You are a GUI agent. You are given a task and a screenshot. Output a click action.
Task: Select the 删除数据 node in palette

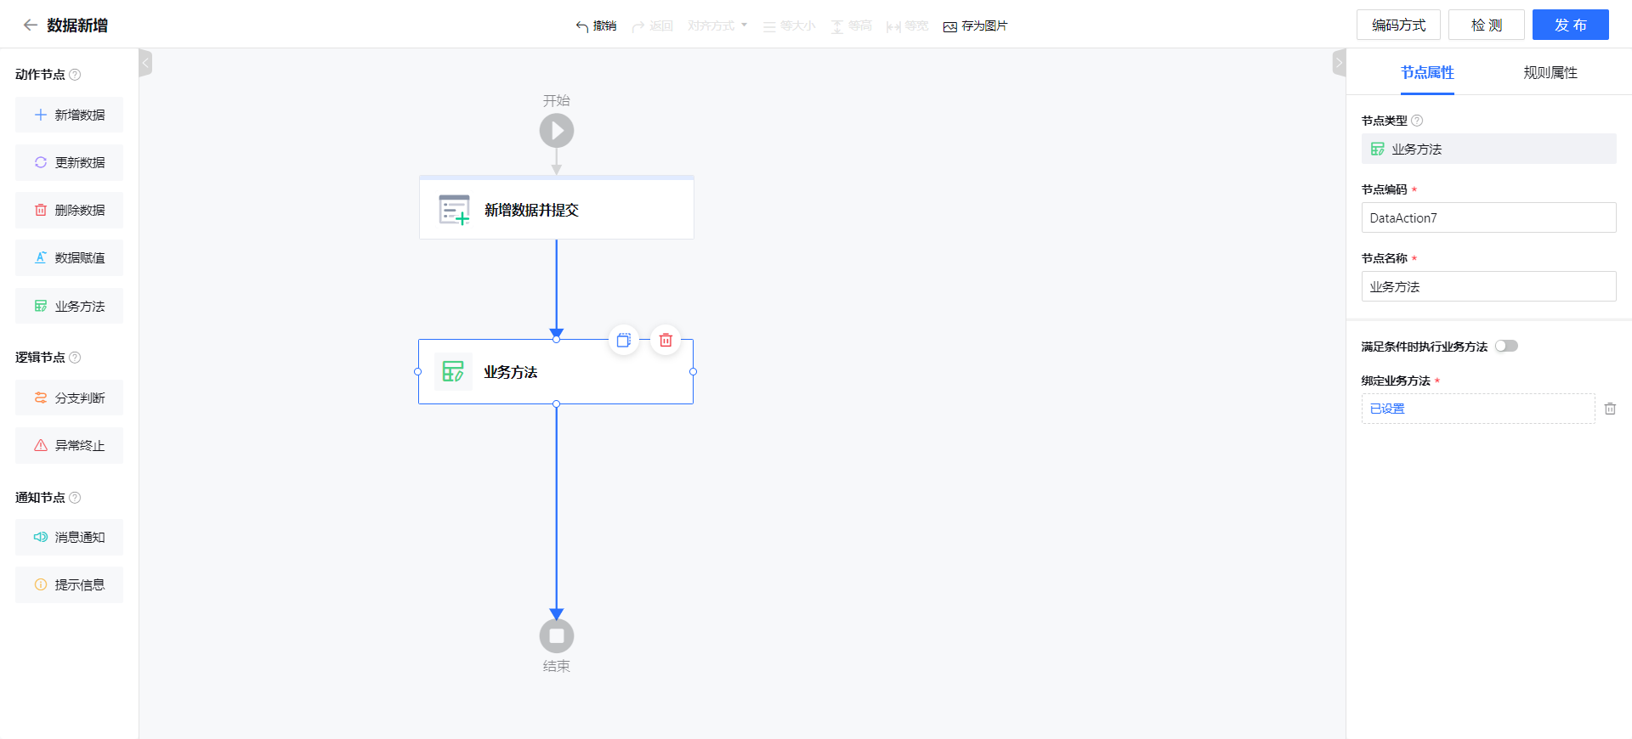[x=69, y=210]
